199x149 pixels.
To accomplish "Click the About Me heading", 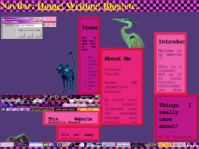I will [x=118, y=58].
